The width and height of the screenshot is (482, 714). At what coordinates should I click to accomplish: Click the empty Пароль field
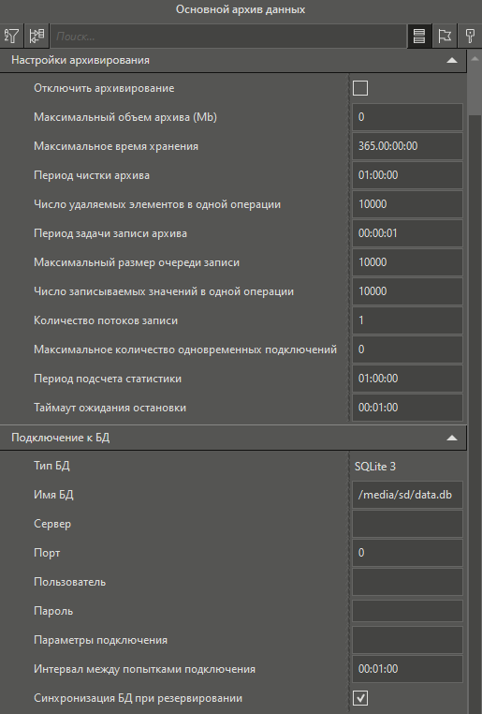click(x=407, y=611)
